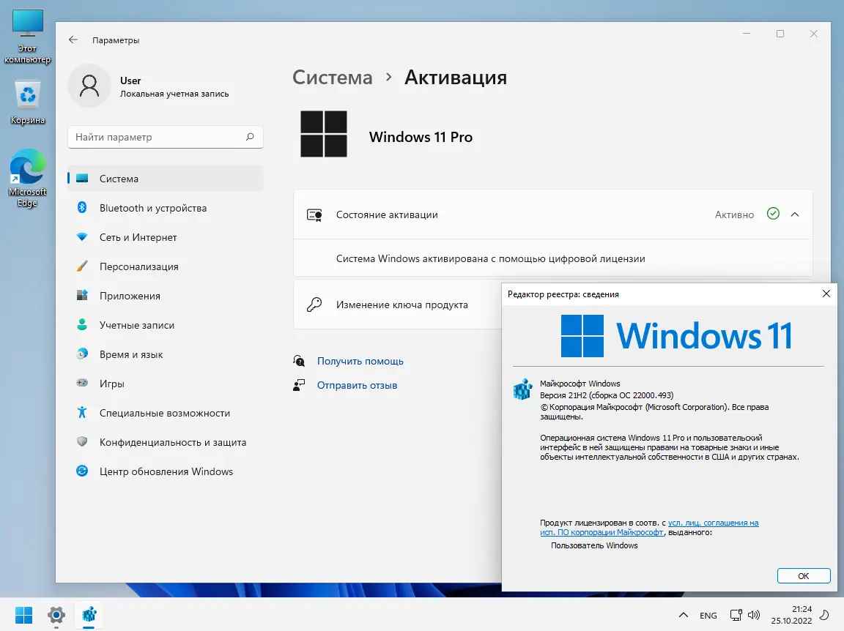Image resolution: width=844 pixels, height=631 pixels.
Task: Click the update arrows icon for Центр обновления
Action: coord(82,471)
